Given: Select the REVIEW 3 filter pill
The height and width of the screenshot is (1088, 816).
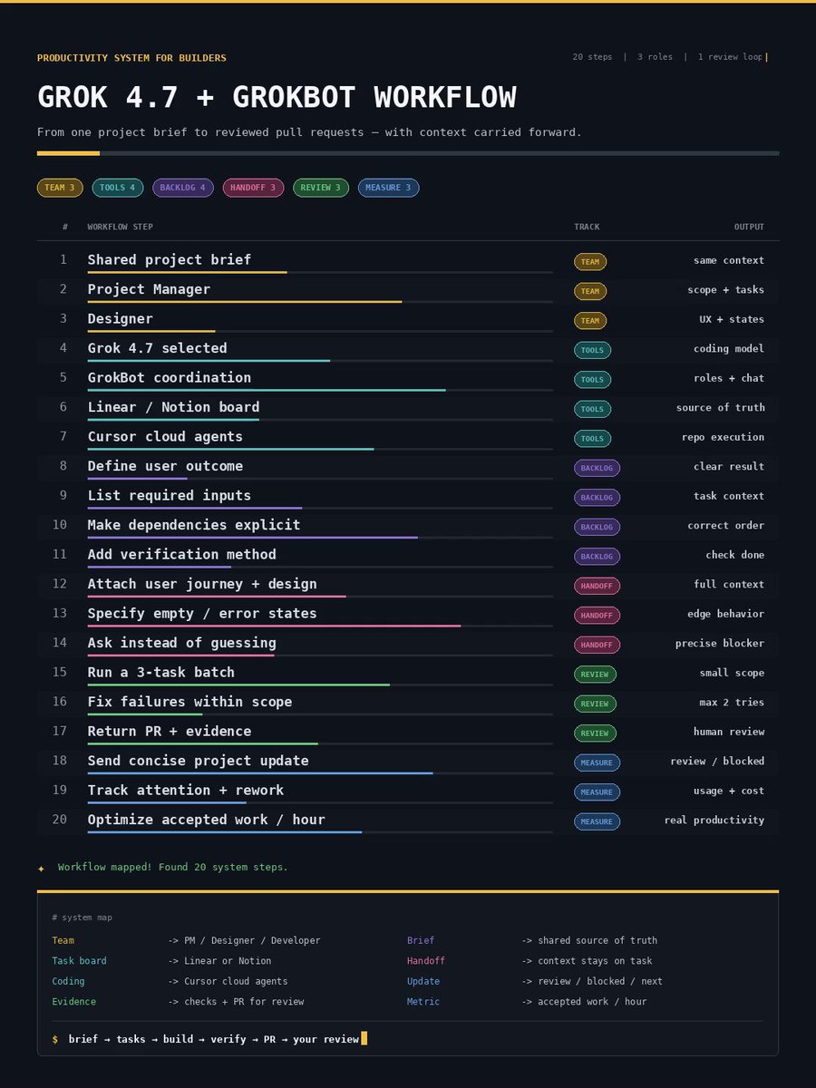Looking at the screenshot, I should (321, 188).
